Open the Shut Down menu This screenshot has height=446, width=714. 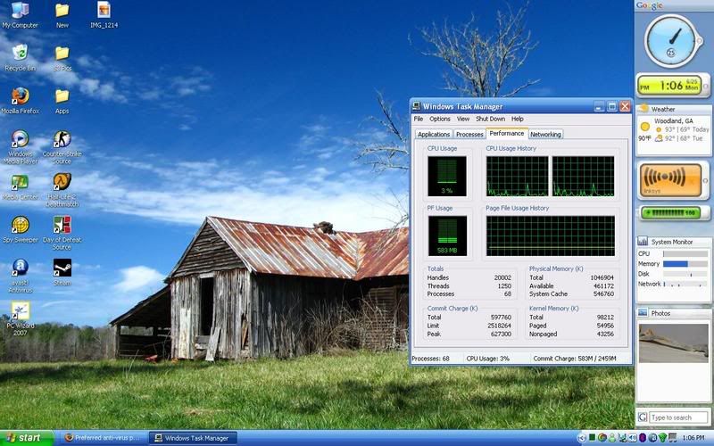[490, 119]
